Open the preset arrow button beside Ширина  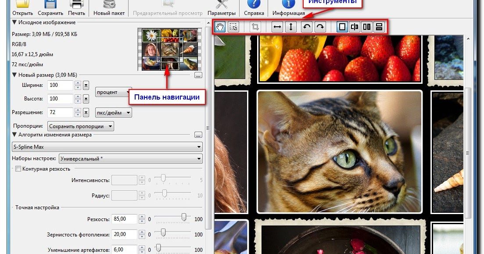86,85
